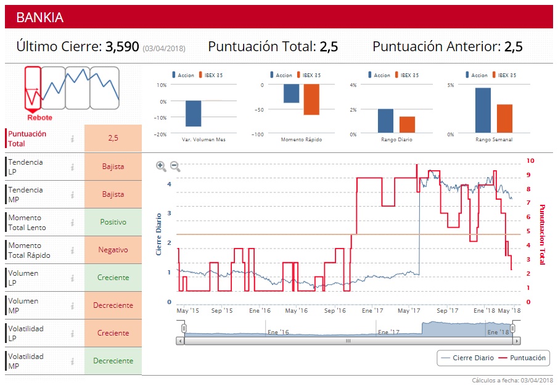Toggle Accion legend in Momento Rápido chart
This screenshot has width=558, height=388.
coord(281,75)
